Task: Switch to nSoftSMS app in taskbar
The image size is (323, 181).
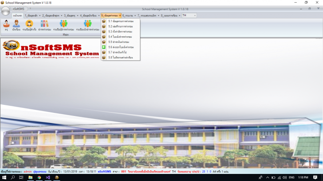Action: tap(57, 177)
